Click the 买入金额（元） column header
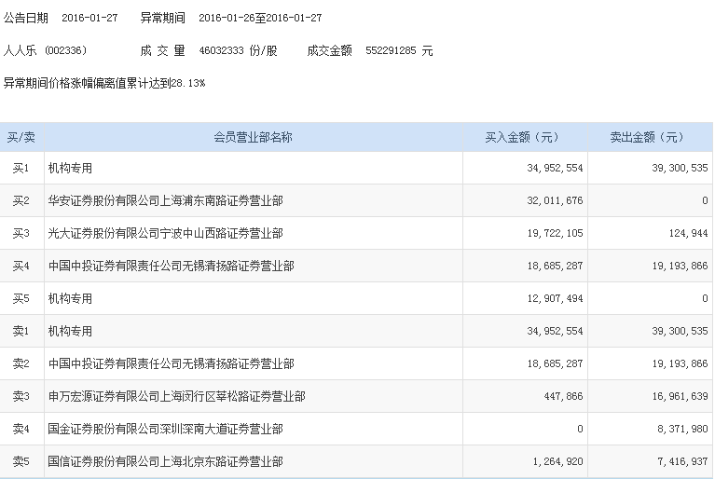The width and height of the screenshot is (715, 479). point(523,137)
